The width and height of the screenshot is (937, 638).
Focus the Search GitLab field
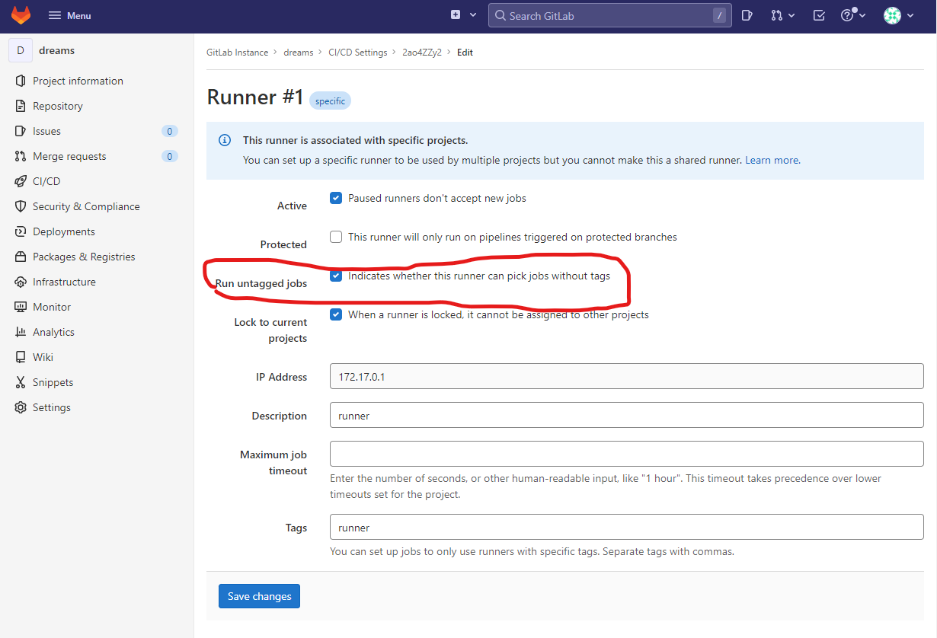point(610,15)
